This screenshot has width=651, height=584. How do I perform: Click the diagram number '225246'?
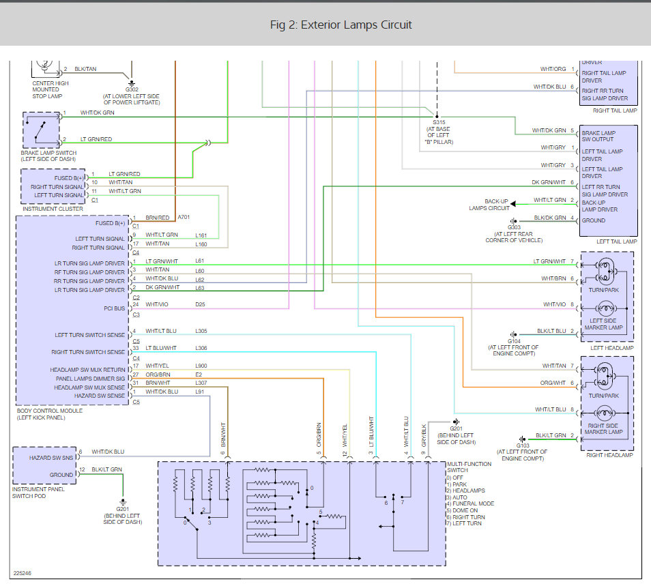click(23, 573)
